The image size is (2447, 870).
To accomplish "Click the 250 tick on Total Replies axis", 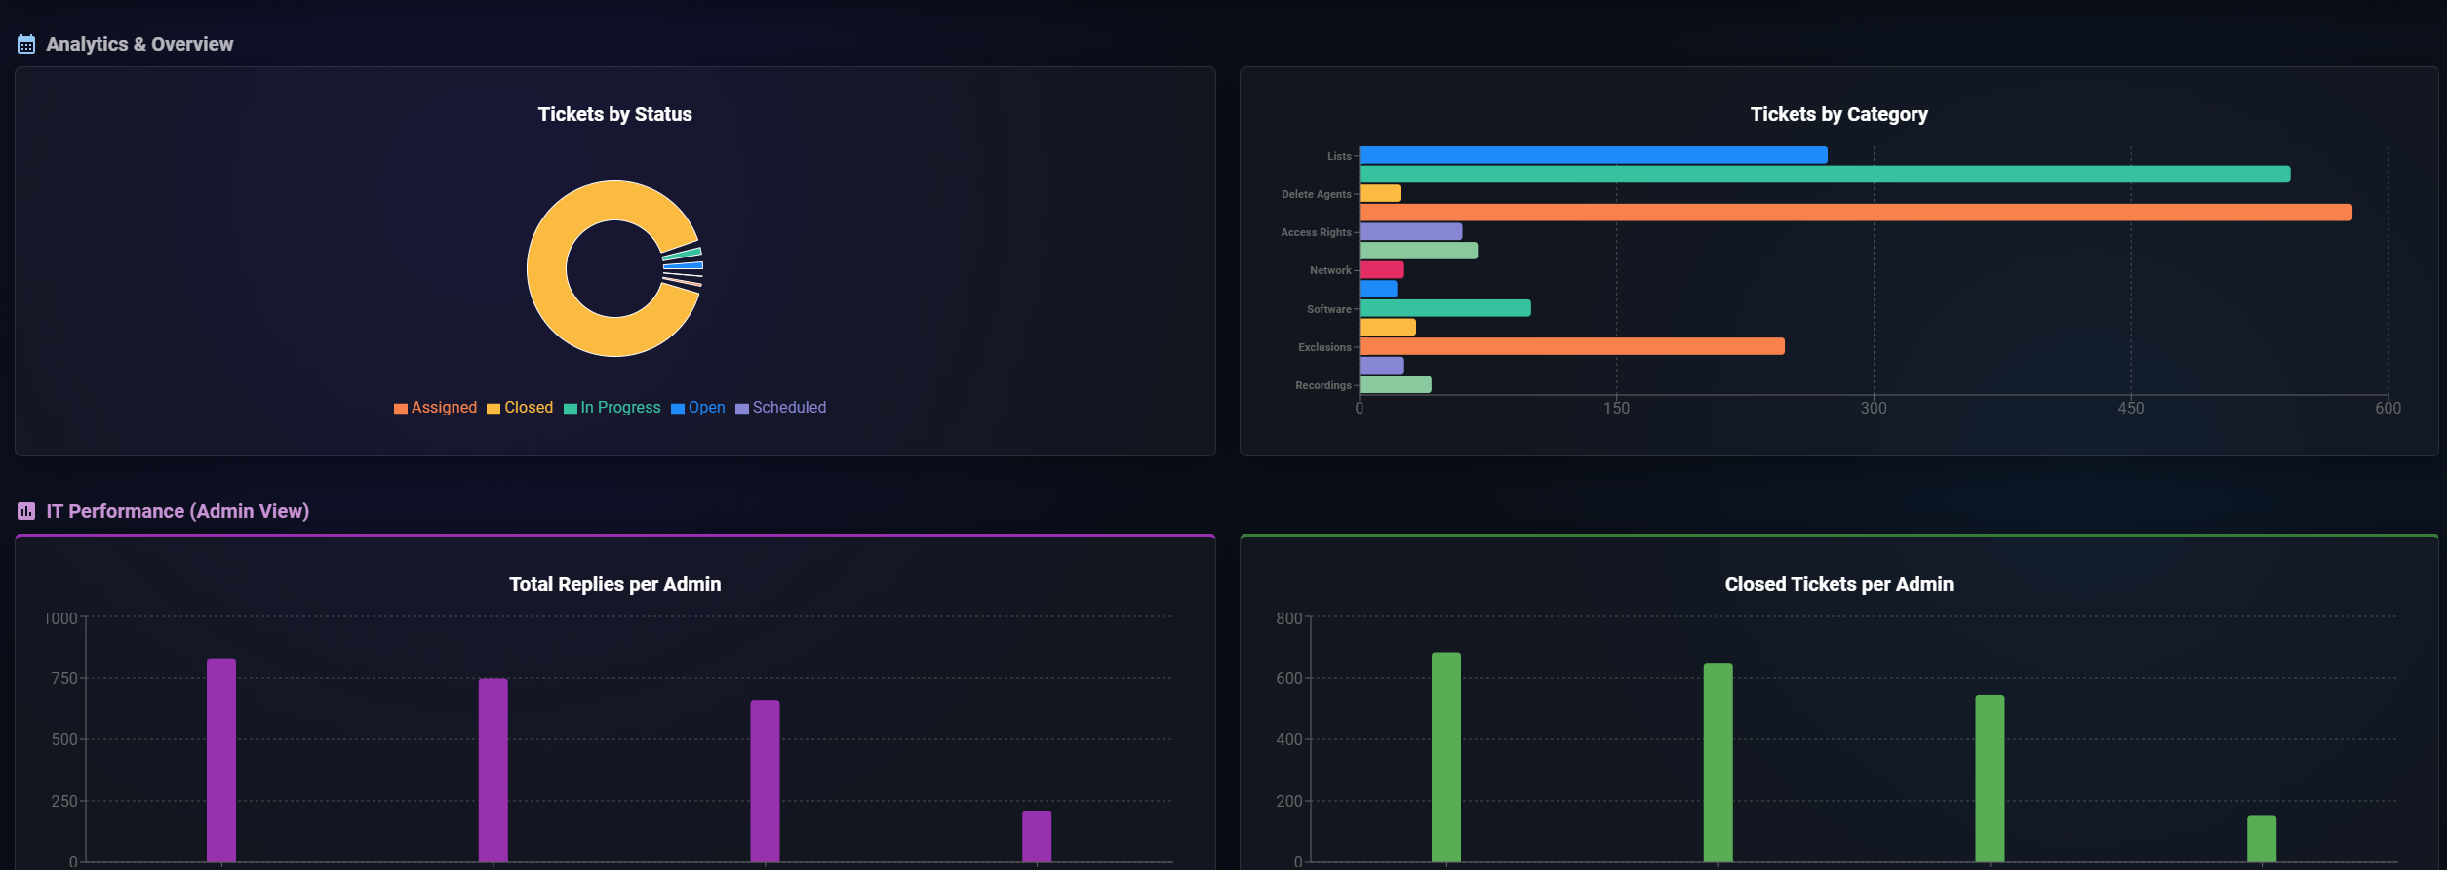I will click(x=64, y=801).
